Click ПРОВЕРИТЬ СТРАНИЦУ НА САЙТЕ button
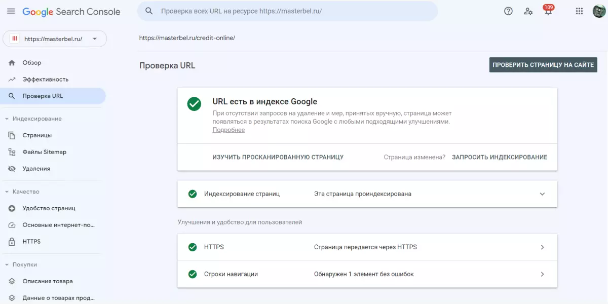Screen dimensions: 608x304 click(x=543, y=65)
